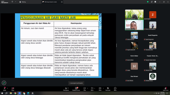Open the Participants panel
170x95 pixels.
(x=66, y=89)
